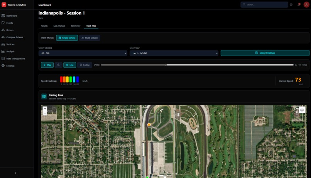The image size is (311, 178).
Task: Open notifications bell in top bar
Action: coord(299,5)
